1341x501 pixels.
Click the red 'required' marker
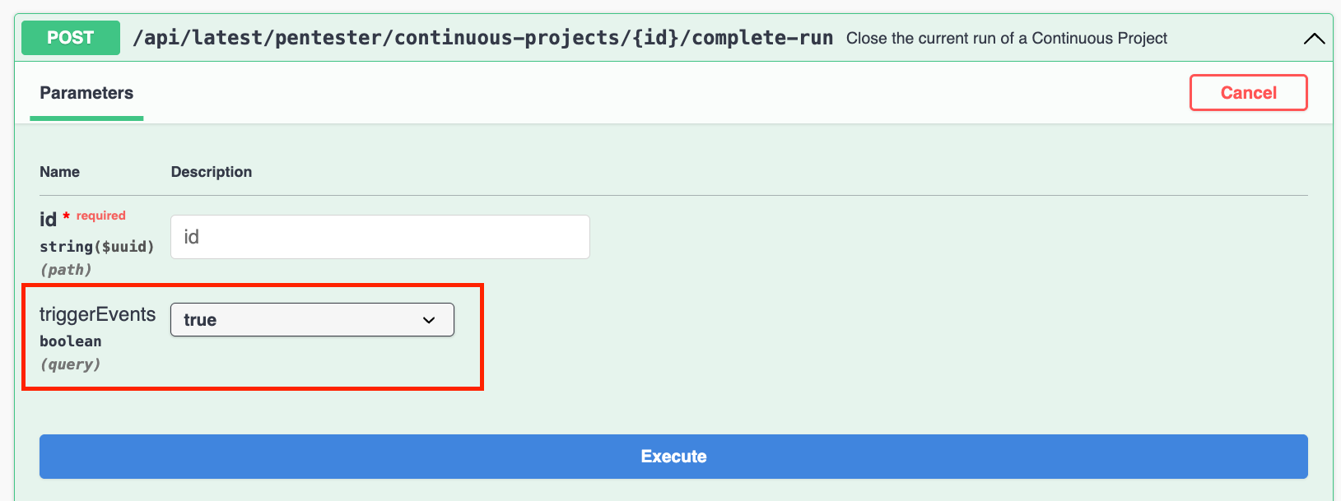[101, 216]
